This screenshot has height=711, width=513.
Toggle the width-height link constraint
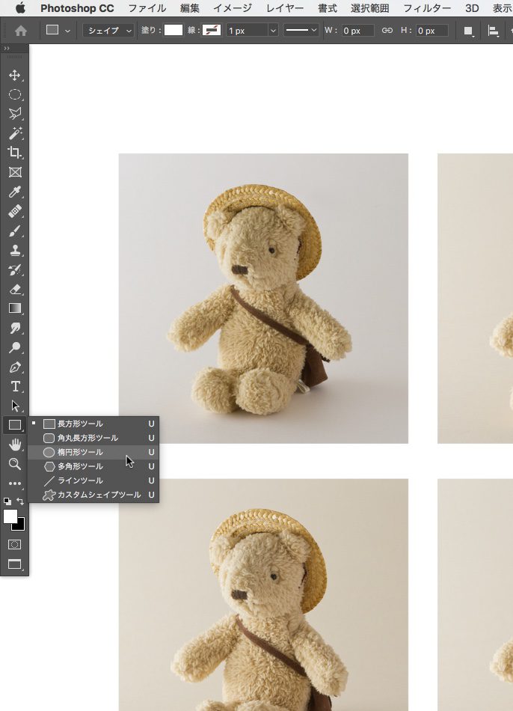pyautogui.click(x=387, y=31)
